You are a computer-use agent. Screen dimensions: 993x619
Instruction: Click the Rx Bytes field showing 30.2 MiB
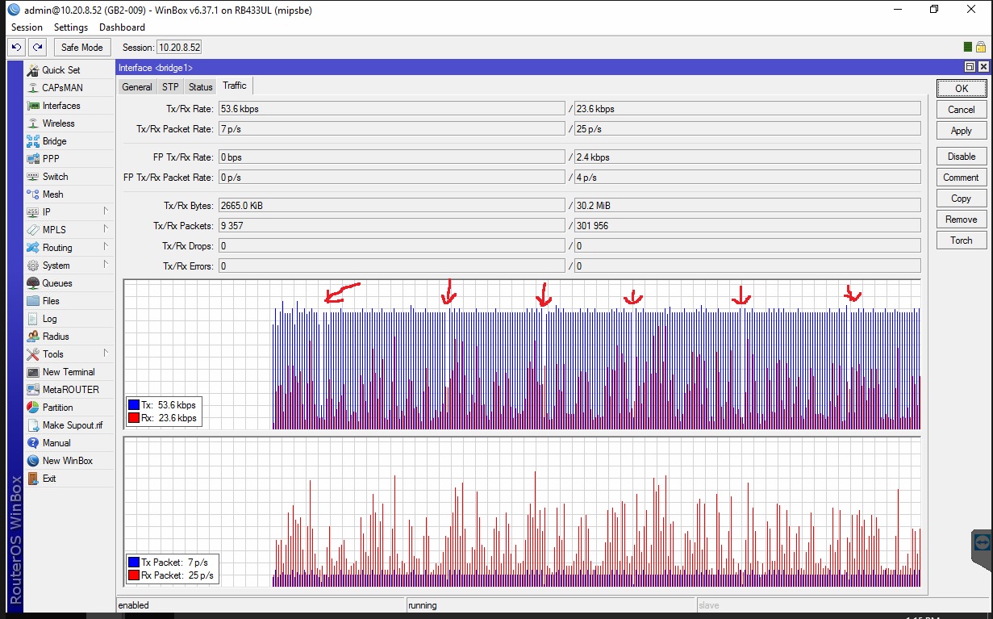click(747, 205)
